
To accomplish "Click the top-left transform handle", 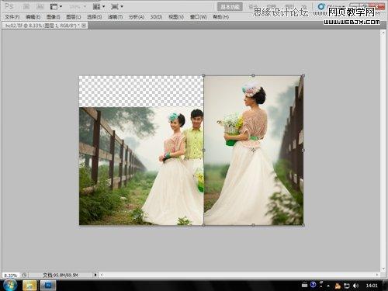I will pos(203,75).
